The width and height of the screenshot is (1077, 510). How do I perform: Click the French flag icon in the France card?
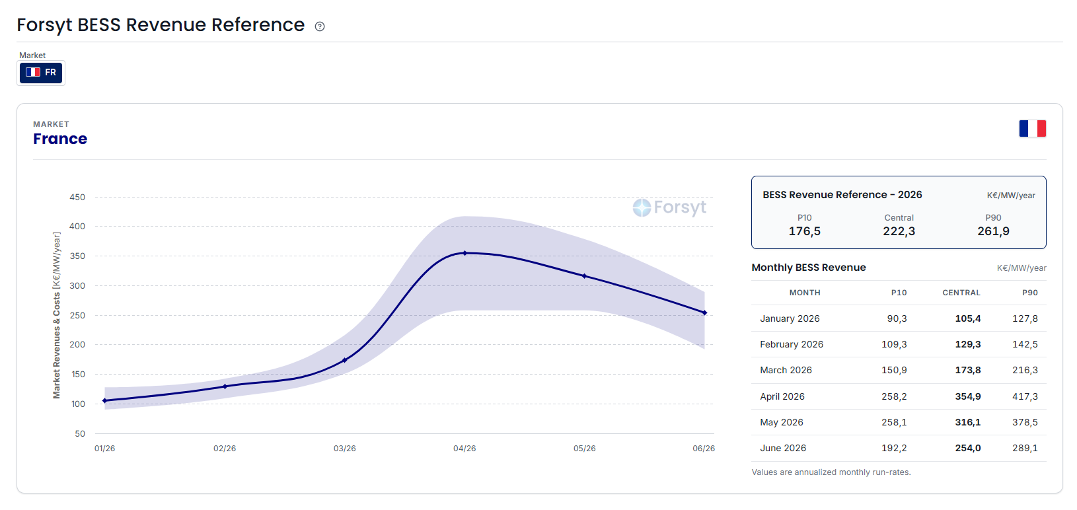[x=1032, y=128]
